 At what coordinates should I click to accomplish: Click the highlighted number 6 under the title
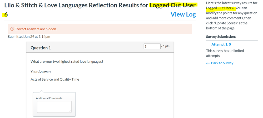(6, 15)
